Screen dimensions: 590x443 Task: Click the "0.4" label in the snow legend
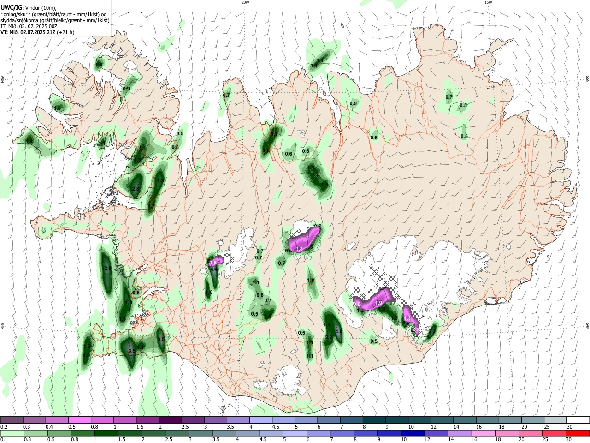[x=50, y=427]
